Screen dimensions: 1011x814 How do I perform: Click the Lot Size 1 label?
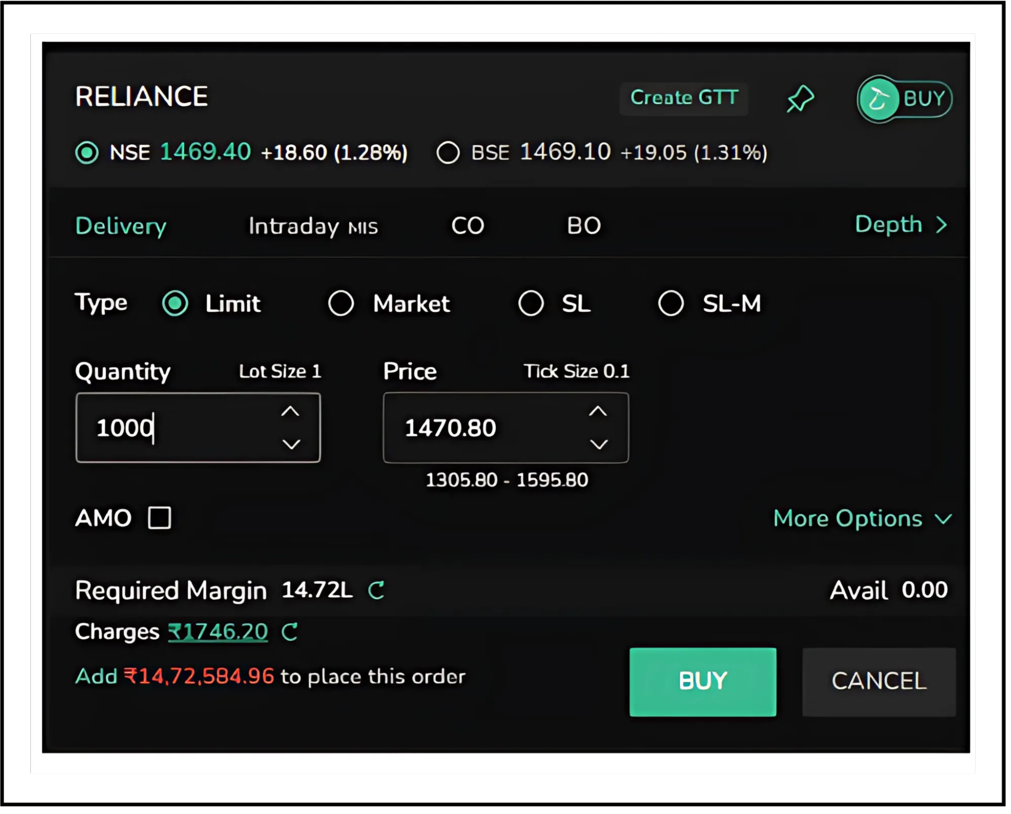tap(280, 371)
